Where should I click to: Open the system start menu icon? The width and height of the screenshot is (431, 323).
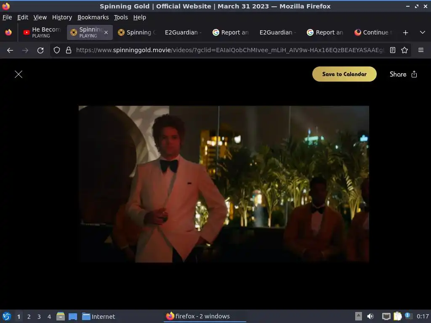pos(7,316)
